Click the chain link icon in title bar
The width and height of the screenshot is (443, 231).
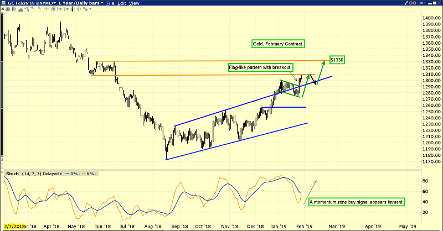click(413, 3)
